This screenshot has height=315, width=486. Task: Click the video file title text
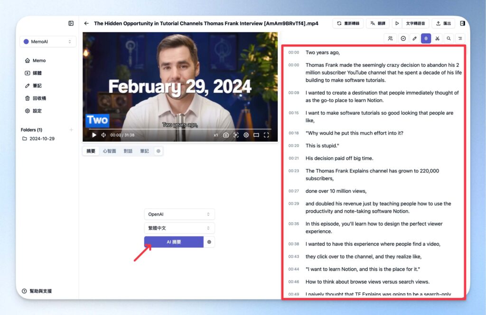pos(206,23)
